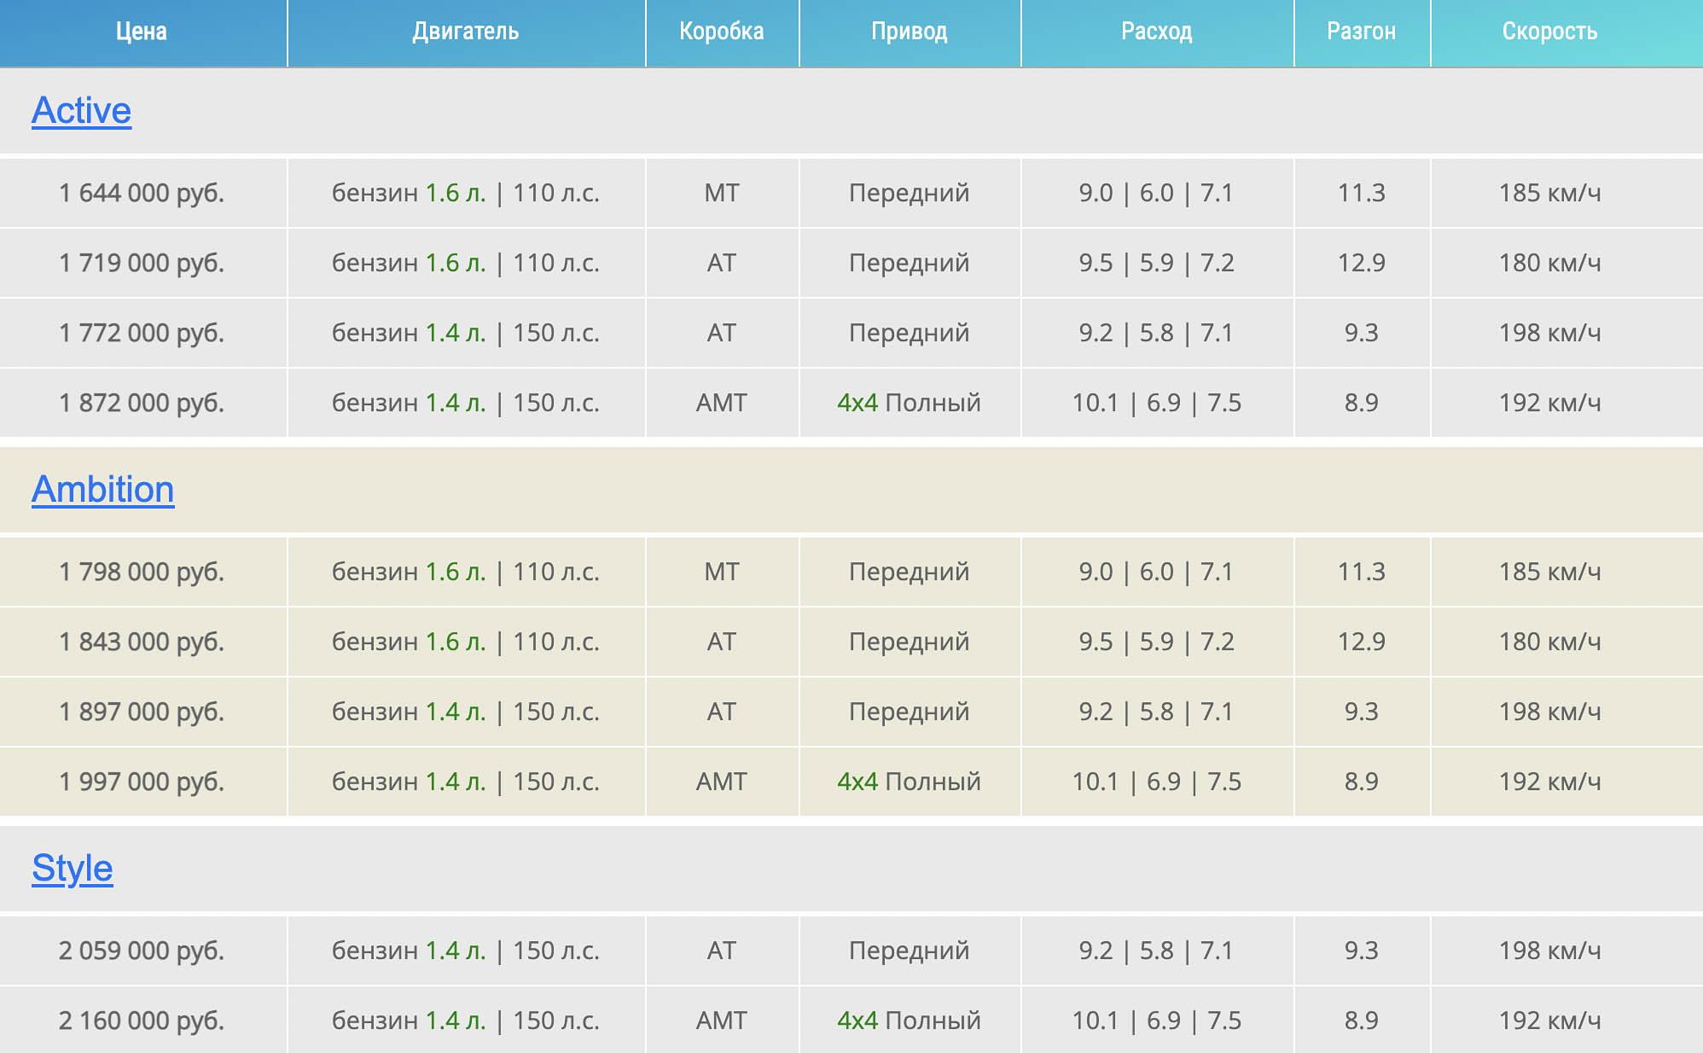The width and height of the screenshot is (1703, 1053).
Task: Click the Двигатель column header
Action: tap(466, 32)
